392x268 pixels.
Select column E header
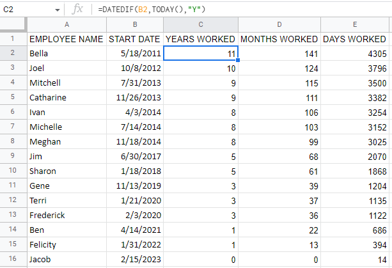tap(356, 24)
